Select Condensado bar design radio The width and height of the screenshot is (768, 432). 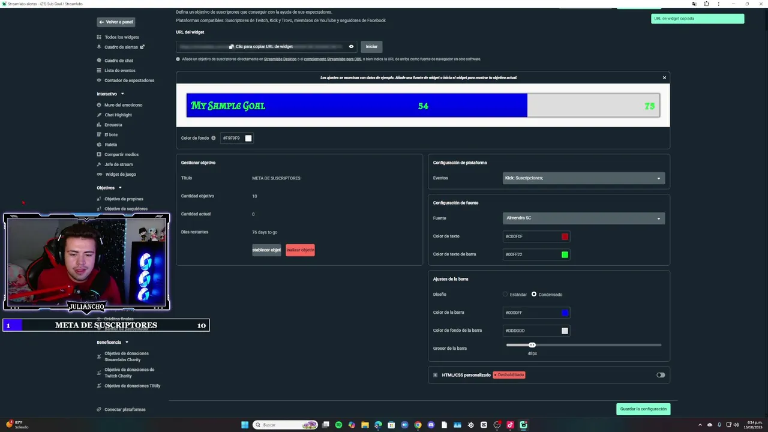coord(533,295)
